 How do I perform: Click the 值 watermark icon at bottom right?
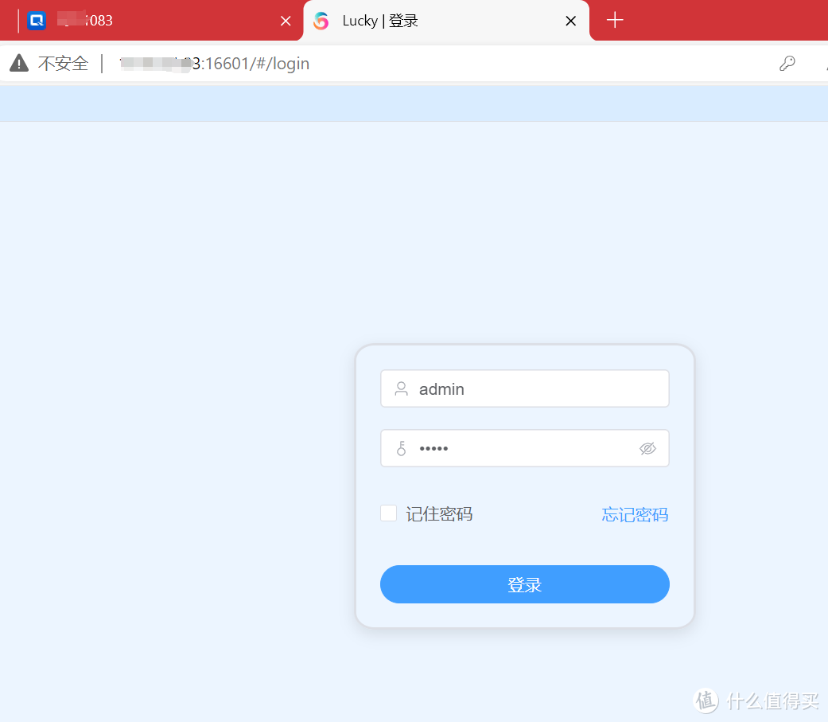tap(706, 701)
